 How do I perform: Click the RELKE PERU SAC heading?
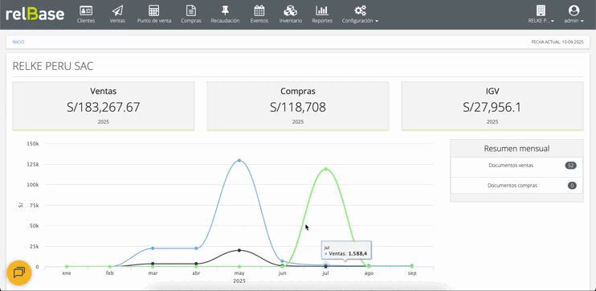[x=53, y=67]
